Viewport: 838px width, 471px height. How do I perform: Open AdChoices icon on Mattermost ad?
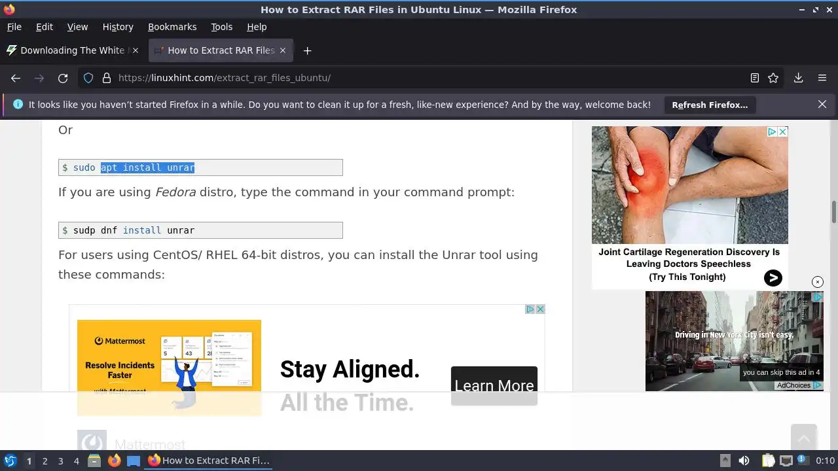pos(531,309)
